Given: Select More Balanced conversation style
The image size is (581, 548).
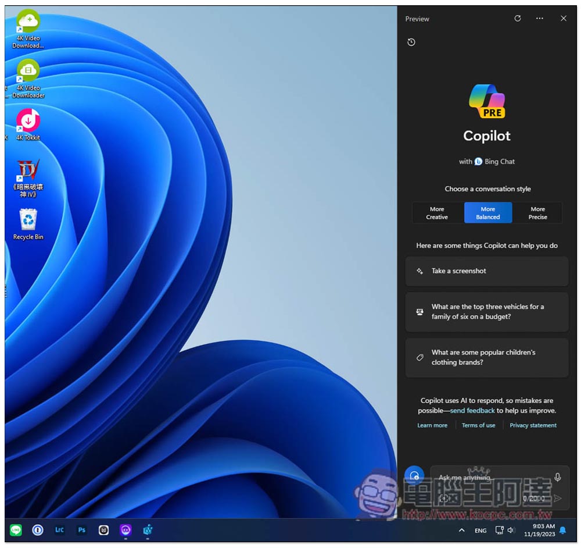Looking at the screenshot, I should tap(487, 213).
